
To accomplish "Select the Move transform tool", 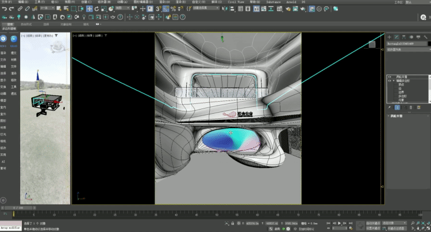I will tap(89, 9).
